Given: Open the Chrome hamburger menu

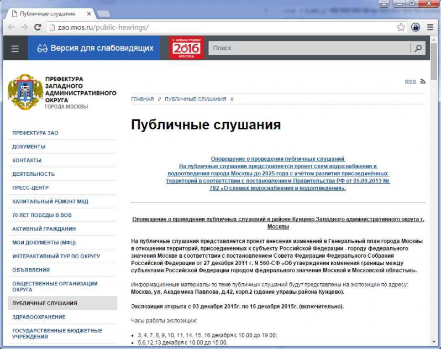Looking at the screenshot, I should pos(429,27).
